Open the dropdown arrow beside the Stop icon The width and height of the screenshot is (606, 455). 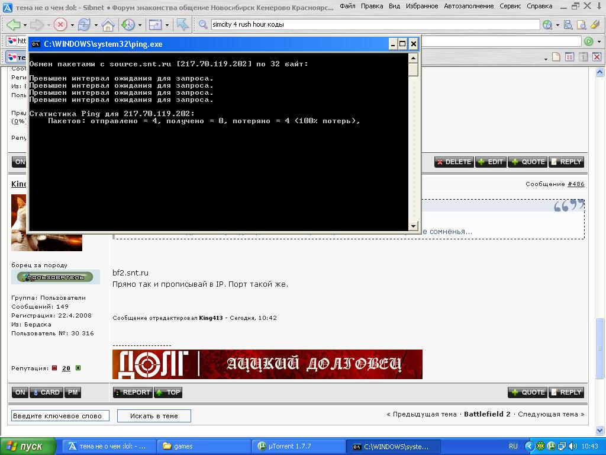tap(72, 25)
